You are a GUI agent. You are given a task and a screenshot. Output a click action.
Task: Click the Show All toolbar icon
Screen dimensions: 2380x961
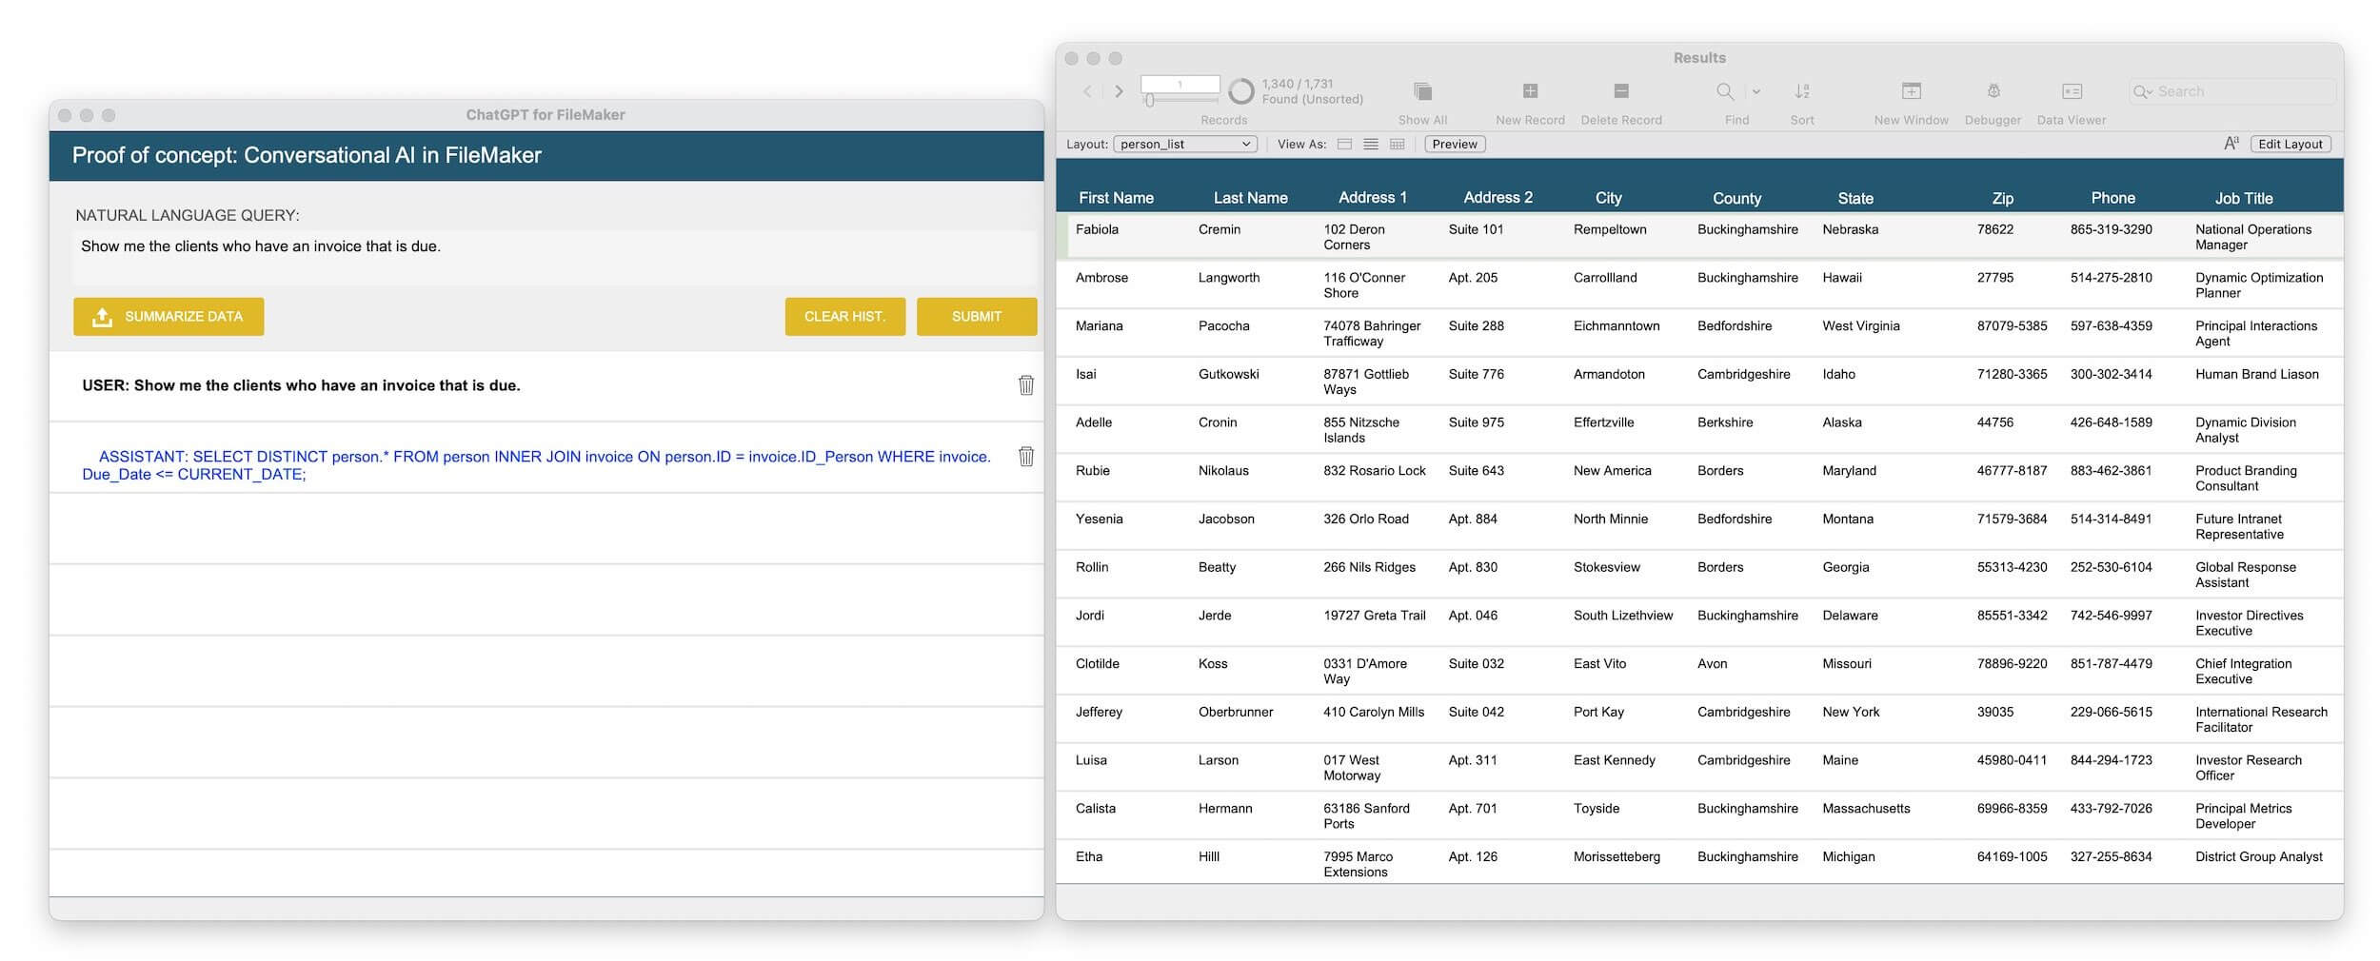click(1422, 91)
